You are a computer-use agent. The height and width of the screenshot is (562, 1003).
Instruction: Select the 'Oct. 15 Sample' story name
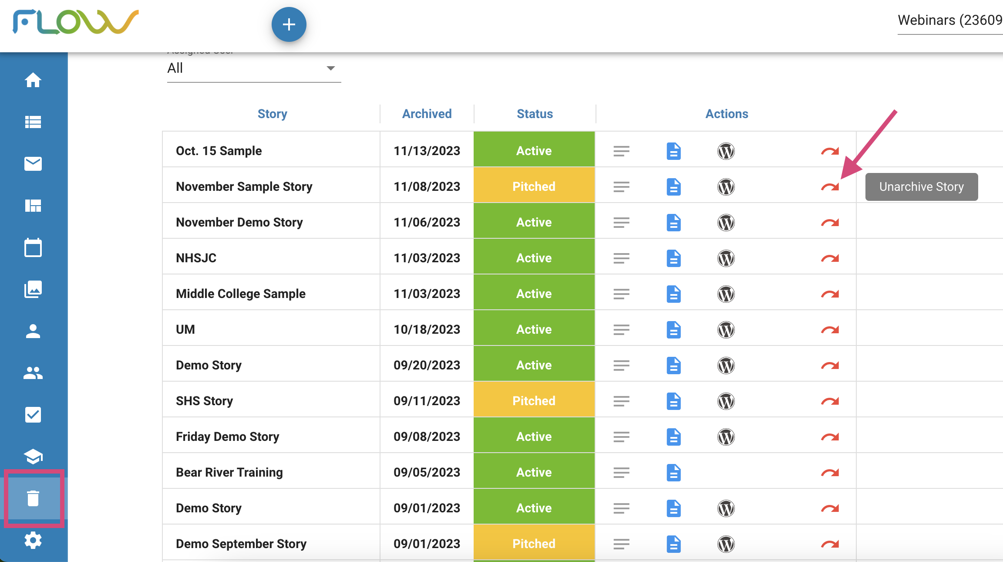[x=219, y=151]
